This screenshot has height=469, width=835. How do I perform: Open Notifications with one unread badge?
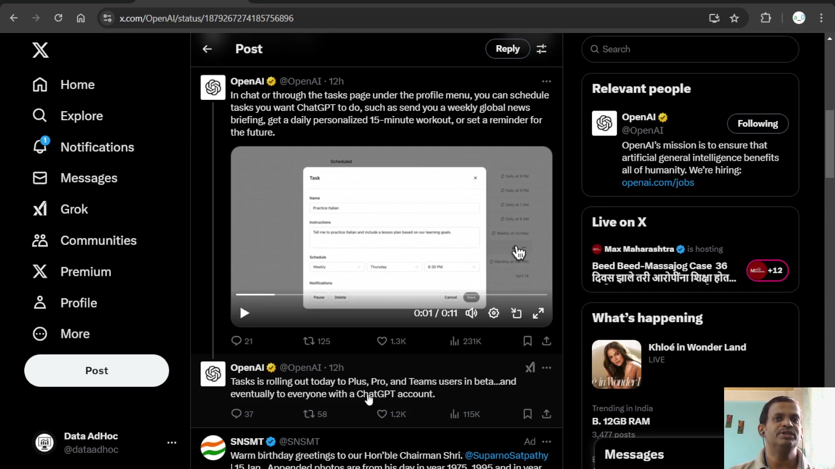[x=83, y=147]
